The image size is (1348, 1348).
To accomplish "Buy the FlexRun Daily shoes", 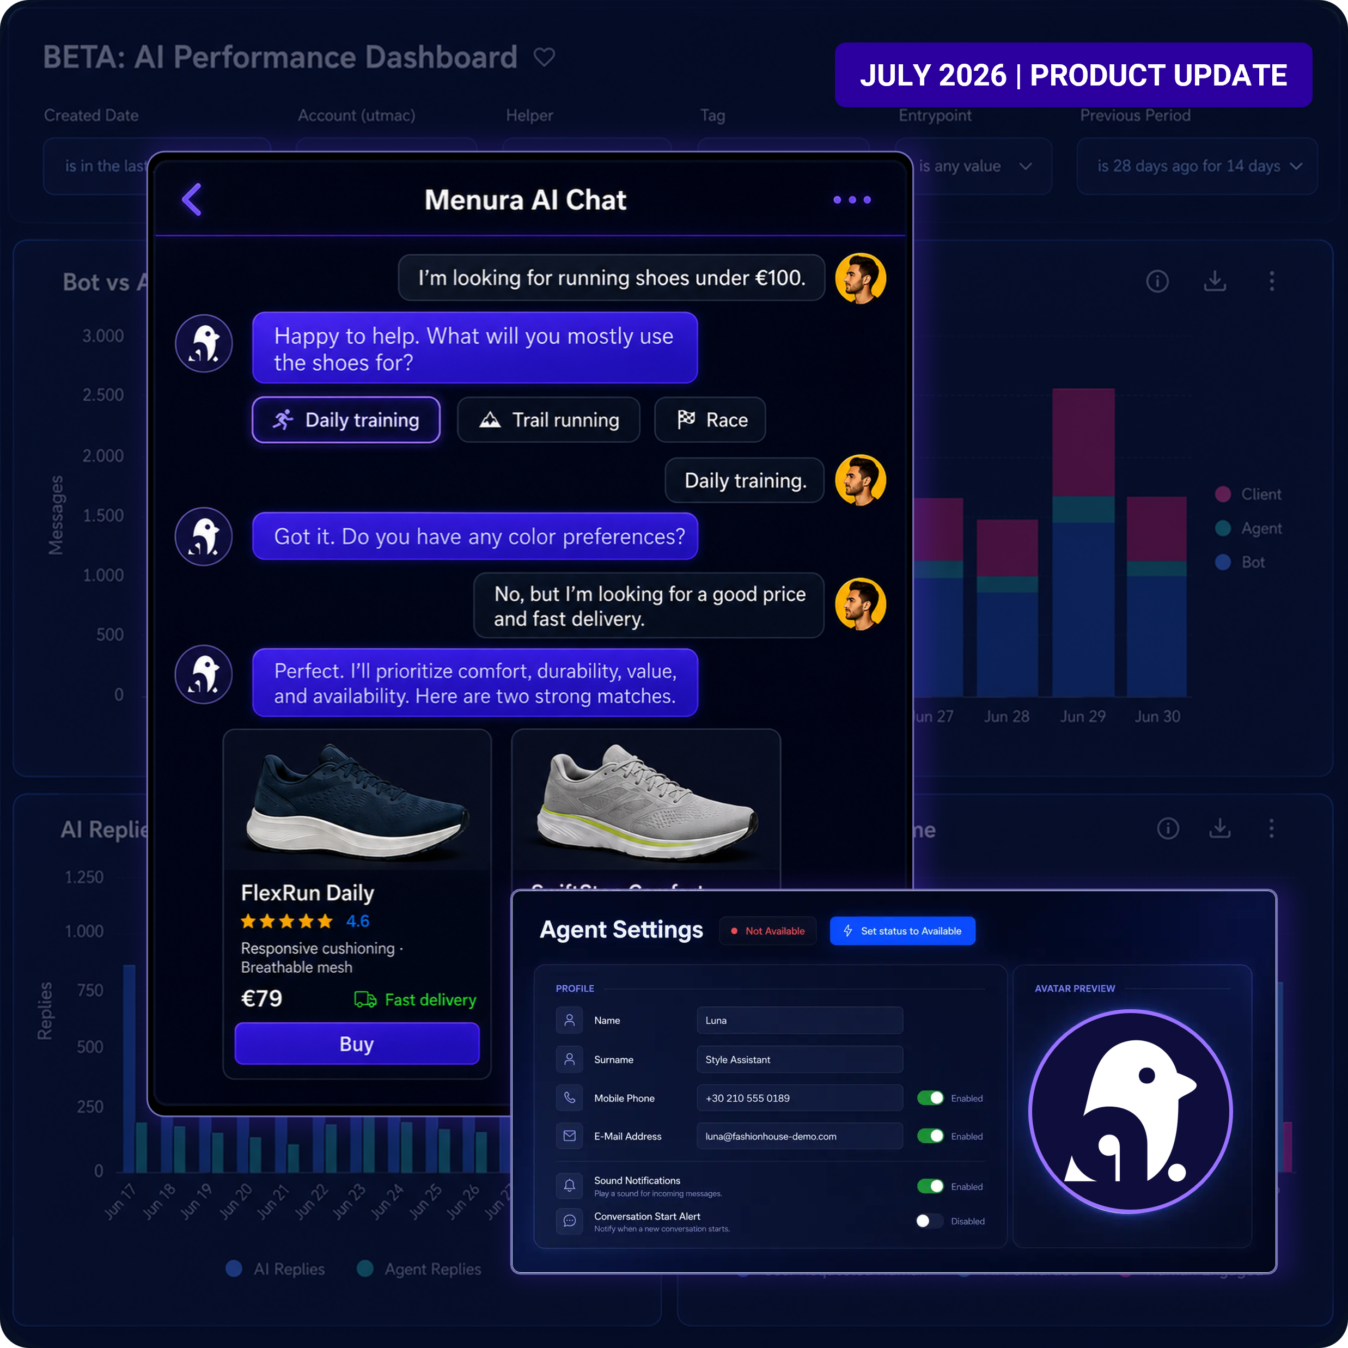I will click(x=357, y=1043).
